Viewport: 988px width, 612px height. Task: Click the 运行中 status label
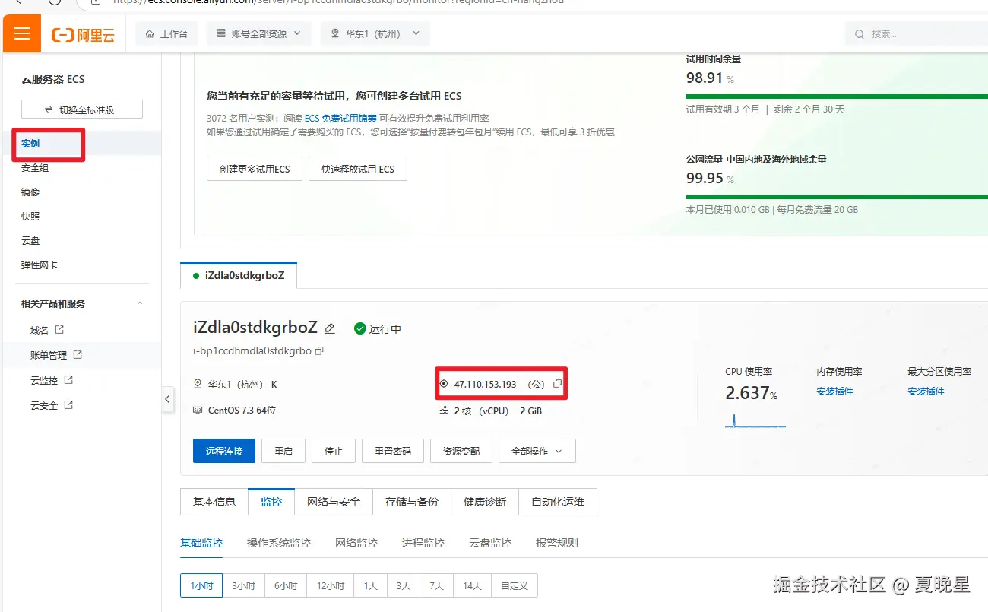[x=385, y=329]
